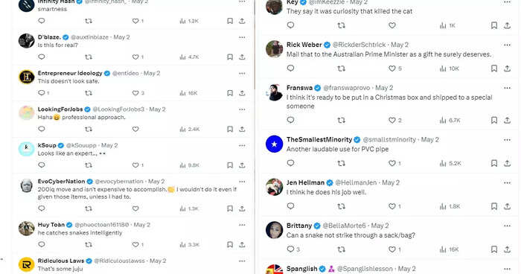This screenshot has width=521, height=274.
Task: Open three-dot menu on Brittany's reply
Action: pos(507,226)
